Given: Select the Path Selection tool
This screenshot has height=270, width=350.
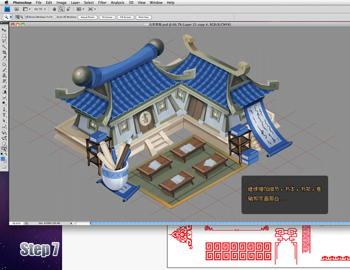Looking at the screenshot, I should coord(4,121).
